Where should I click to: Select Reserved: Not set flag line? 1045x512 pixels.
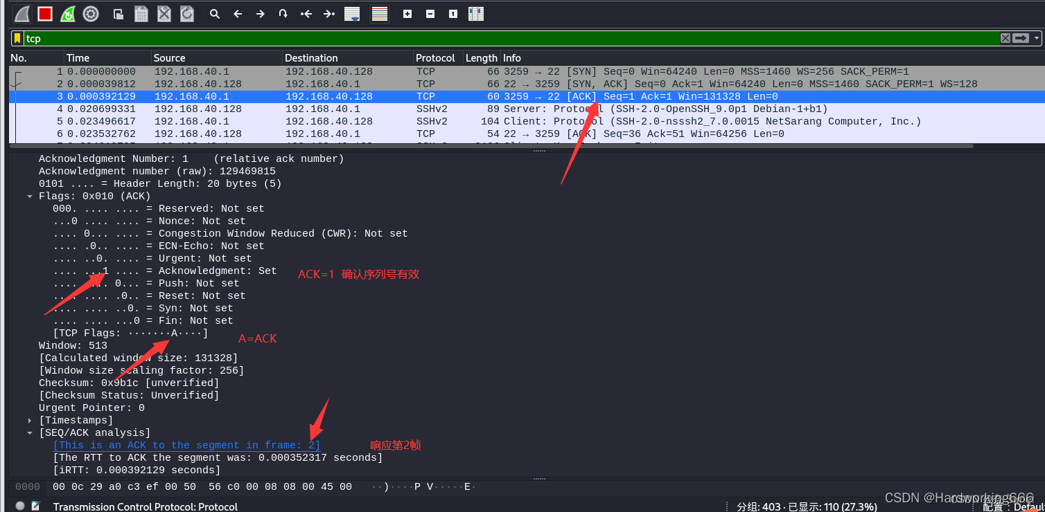point(159,209)
